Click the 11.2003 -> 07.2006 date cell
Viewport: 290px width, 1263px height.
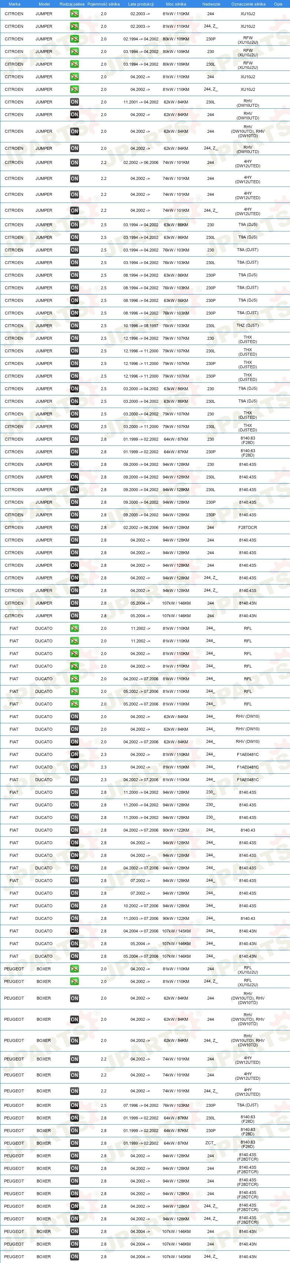[141, 919]
